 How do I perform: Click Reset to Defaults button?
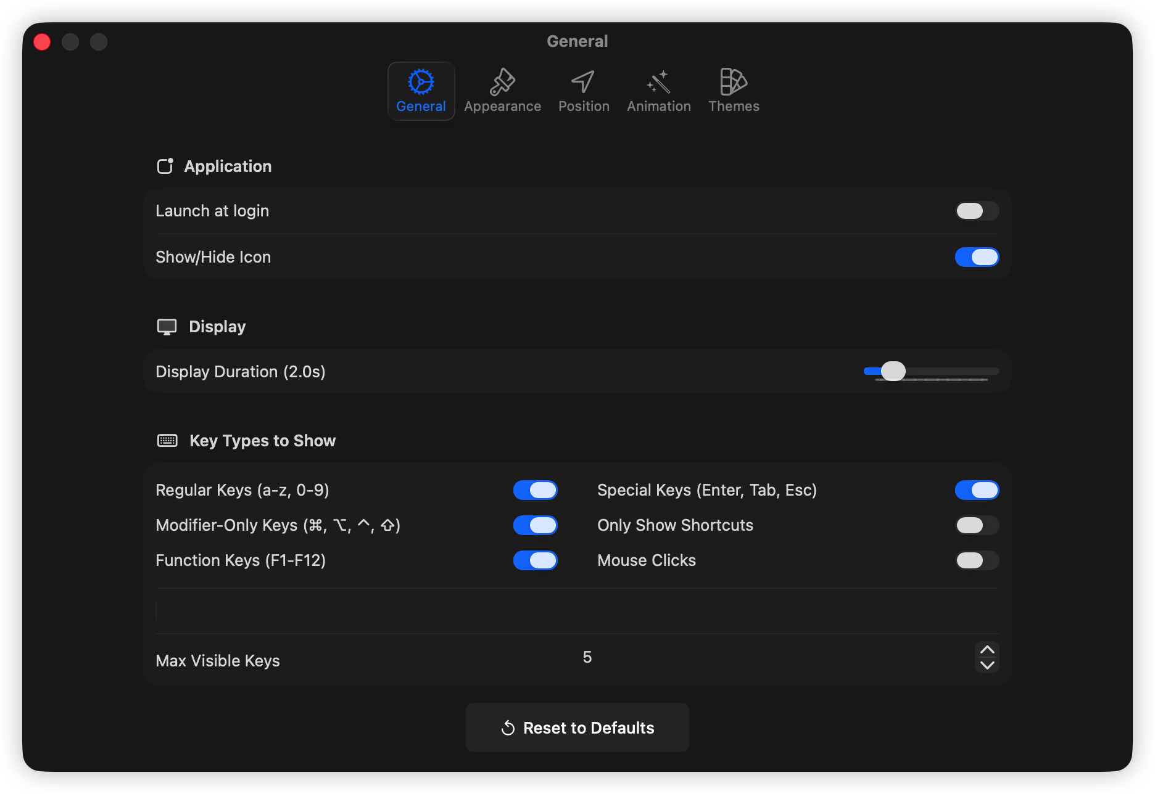[577, 727]
